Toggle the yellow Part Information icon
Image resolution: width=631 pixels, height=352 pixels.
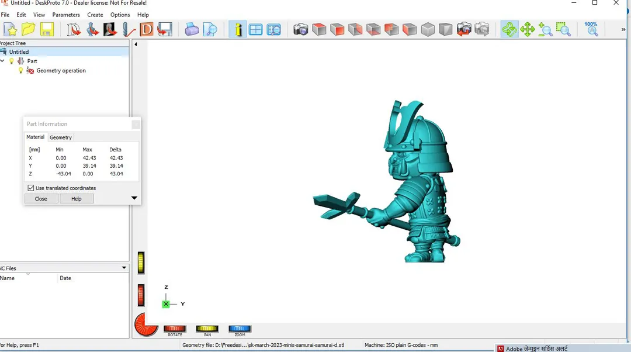237,29
